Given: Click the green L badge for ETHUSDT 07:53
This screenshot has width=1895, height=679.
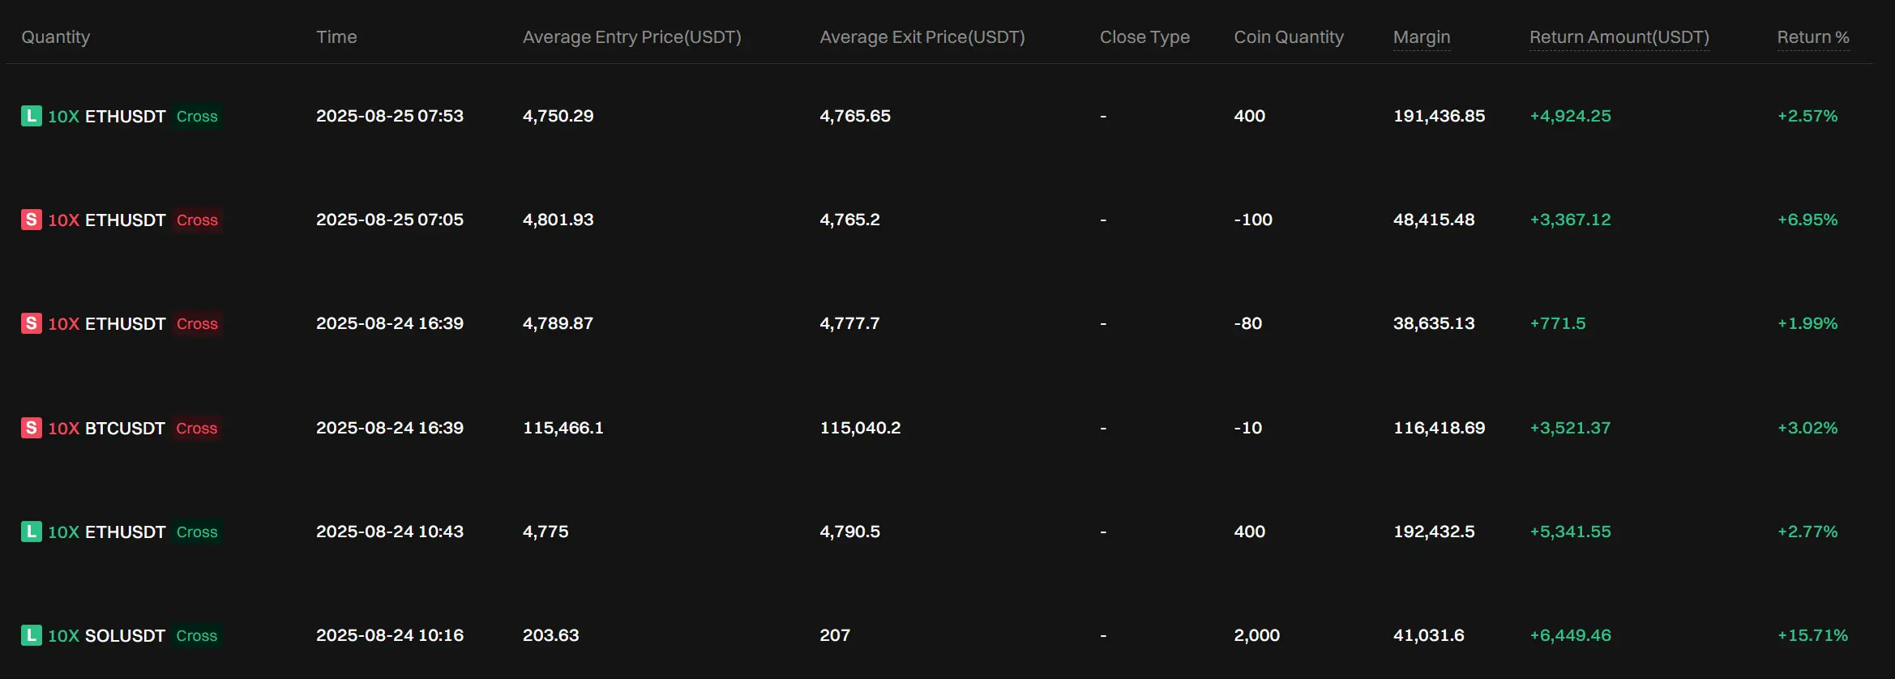Looking at the screenshot, I should click(x=31, y=116).
